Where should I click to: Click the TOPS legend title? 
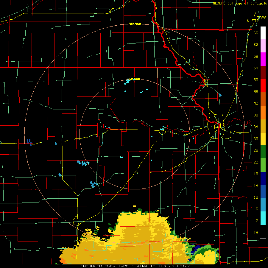262,18
